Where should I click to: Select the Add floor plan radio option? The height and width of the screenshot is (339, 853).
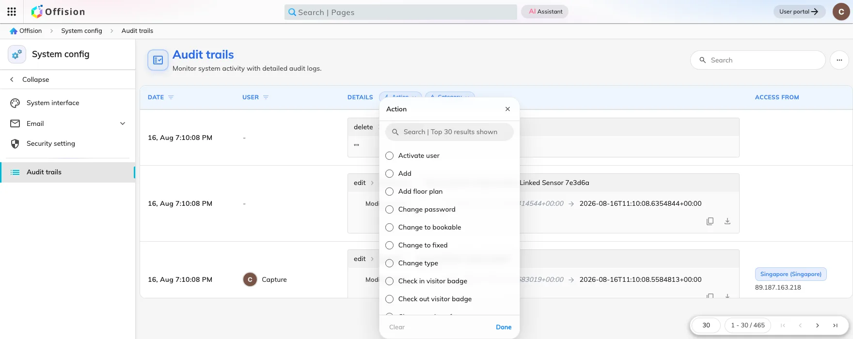(x=389, y=191)
